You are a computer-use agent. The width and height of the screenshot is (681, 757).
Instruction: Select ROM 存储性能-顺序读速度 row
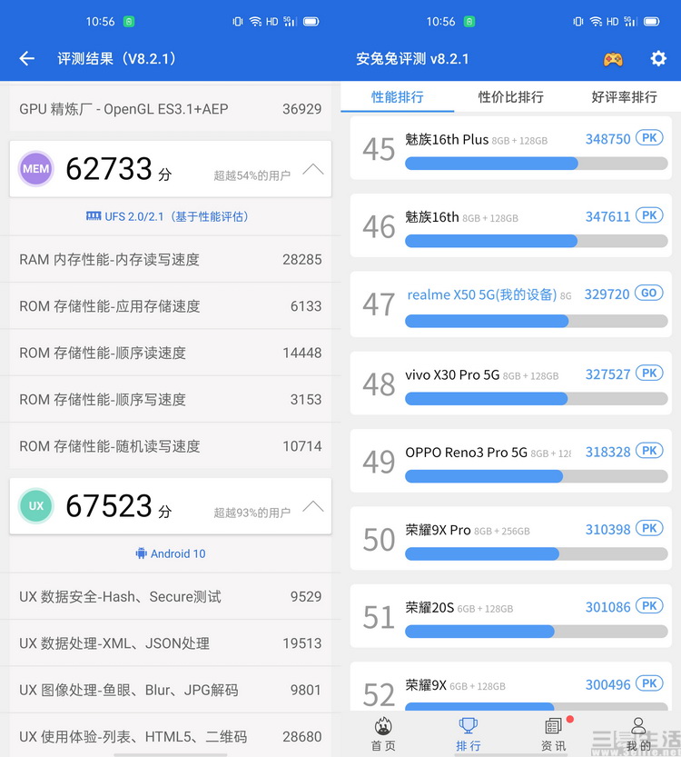pos(171,353)
